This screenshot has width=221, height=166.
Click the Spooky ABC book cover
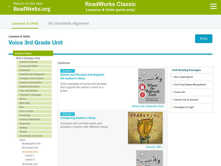145,128
